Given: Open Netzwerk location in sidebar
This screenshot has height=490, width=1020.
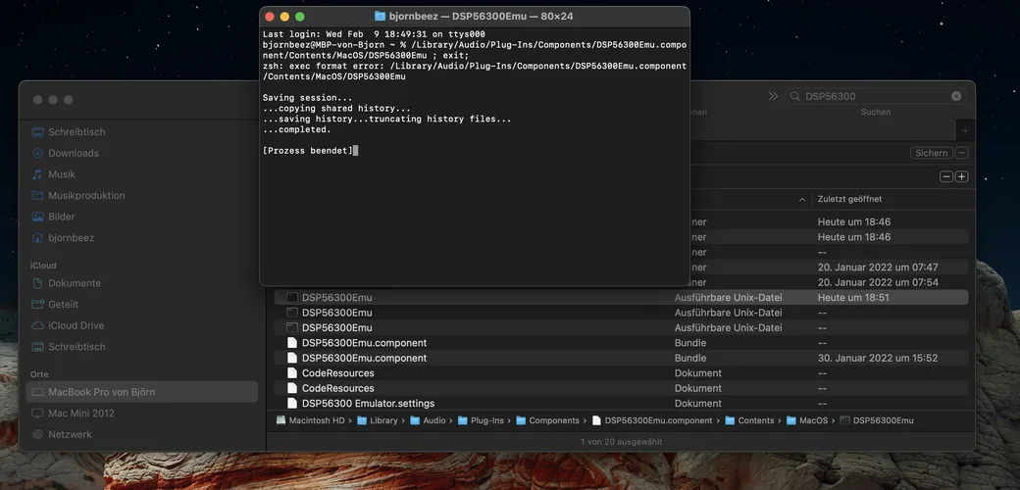Looking at the screenshot, I should 70,434.
